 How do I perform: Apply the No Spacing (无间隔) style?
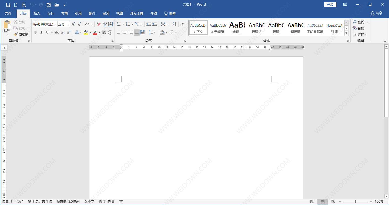217,28
